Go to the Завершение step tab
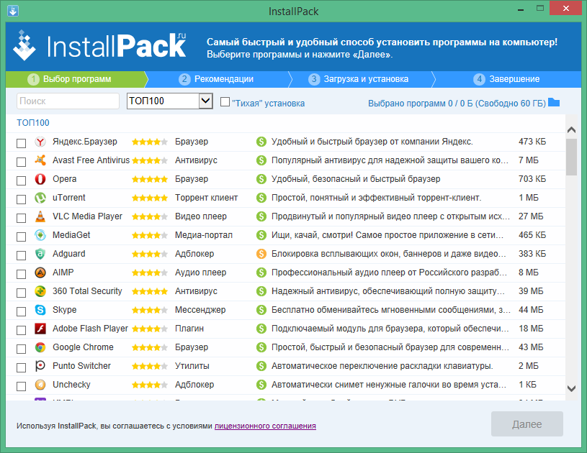Viewport: 587px width, 453px height. (x=507, y=79)
